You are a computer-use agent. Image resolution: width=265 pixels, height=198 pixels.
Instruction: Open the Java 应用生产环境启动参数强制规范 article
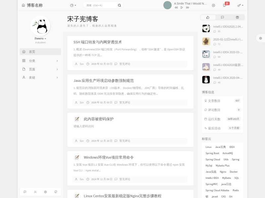103,81
